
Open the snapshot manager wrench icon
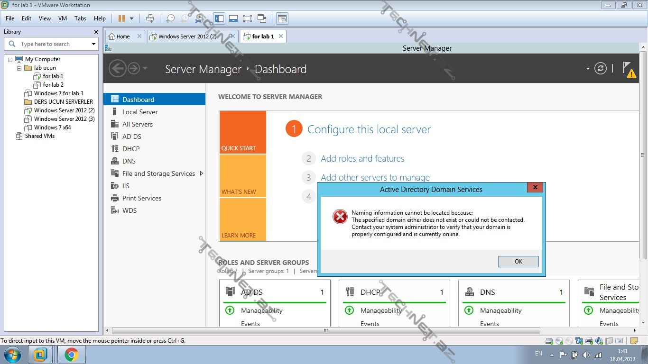pyautogui.click(x=200, y=18)
